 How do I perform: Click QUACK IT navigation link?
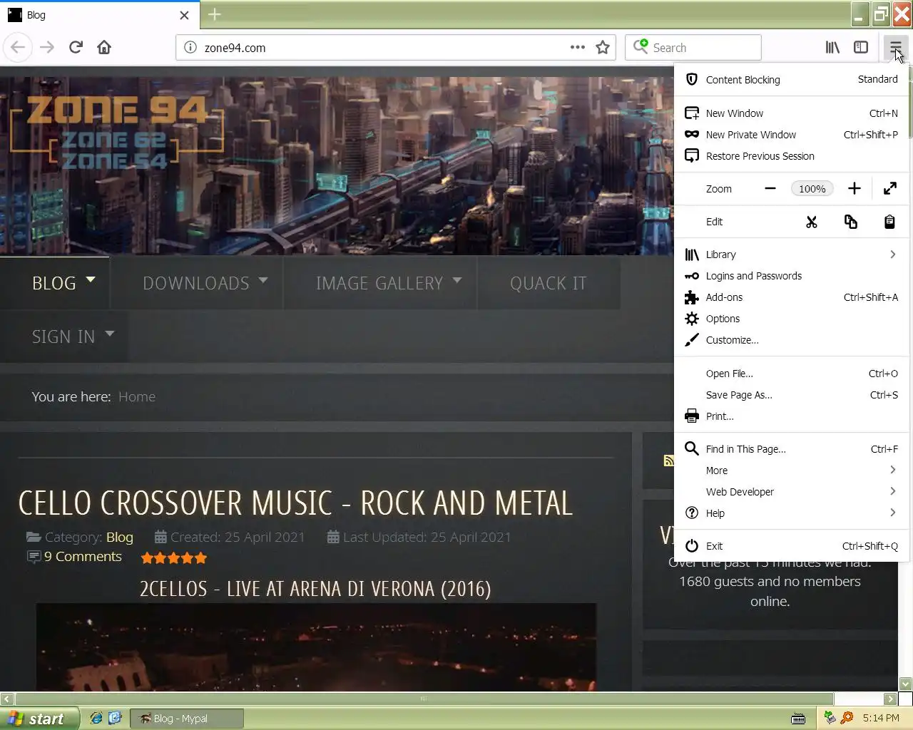tap(549, 283)
